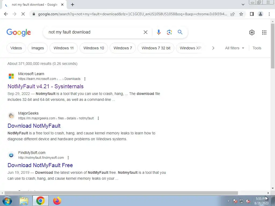Search by image with Google Lens
Viewport: 275px width, 206px height.
(169, 32)
